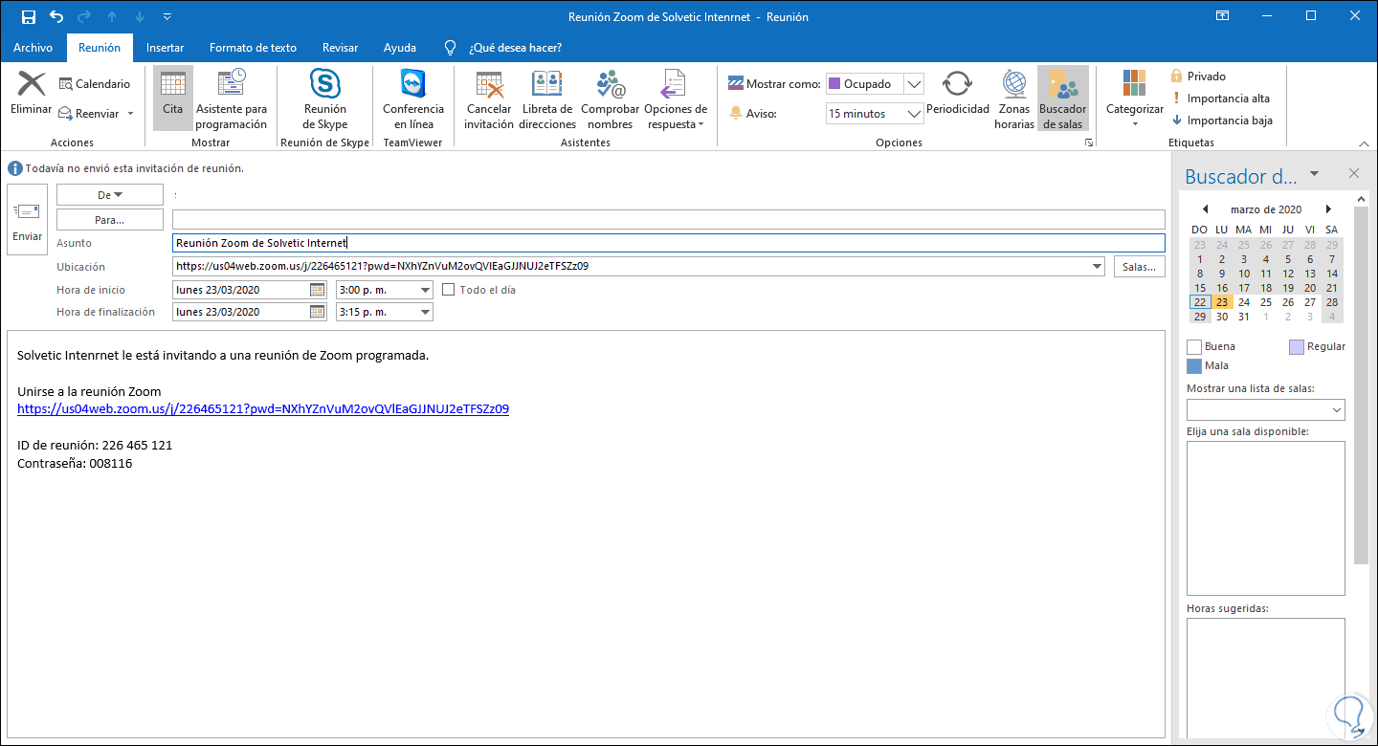Click the Asunto subject field
The image size is (1378, 746).
pos(669,243)
